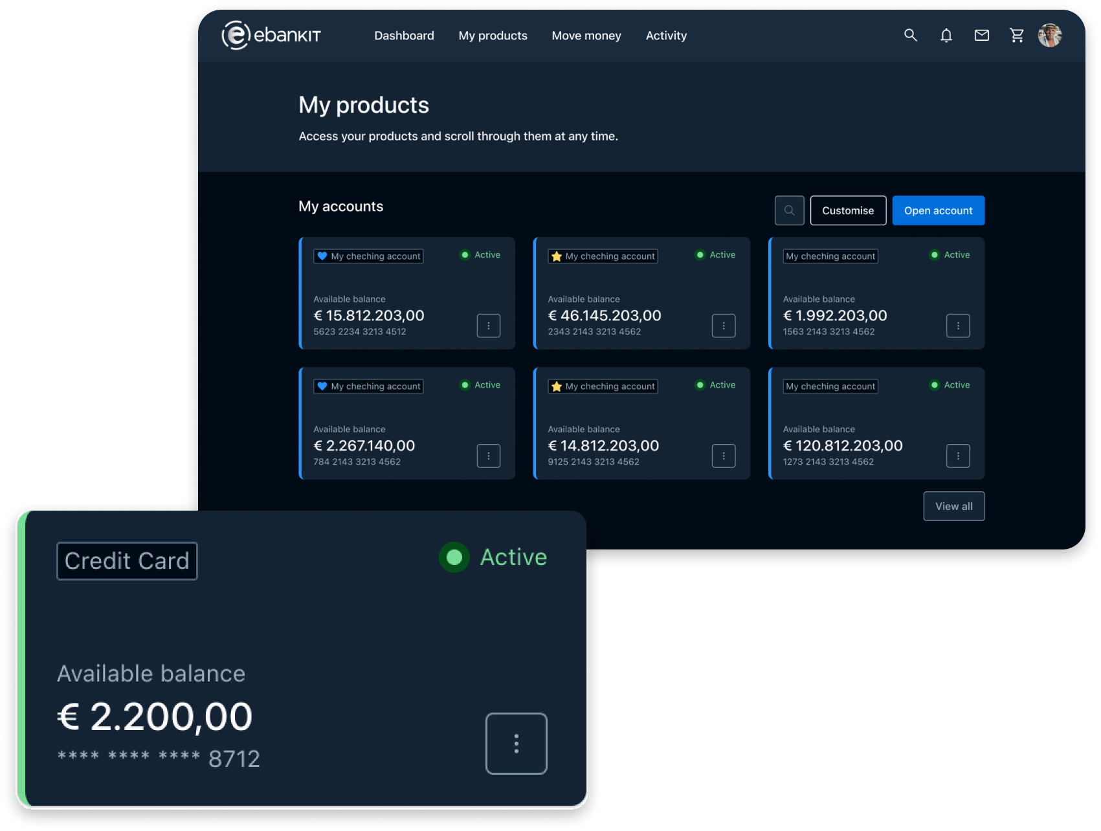Click the search accounts button beside Customise

pyautogui.click(x=789, y=210)
